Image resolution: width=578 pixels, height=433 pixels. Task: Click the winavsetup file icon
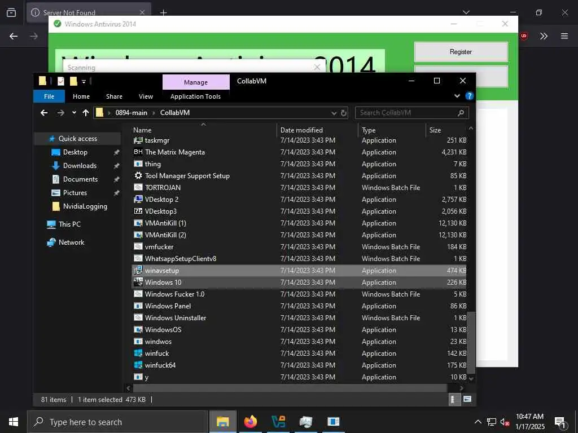138,270
